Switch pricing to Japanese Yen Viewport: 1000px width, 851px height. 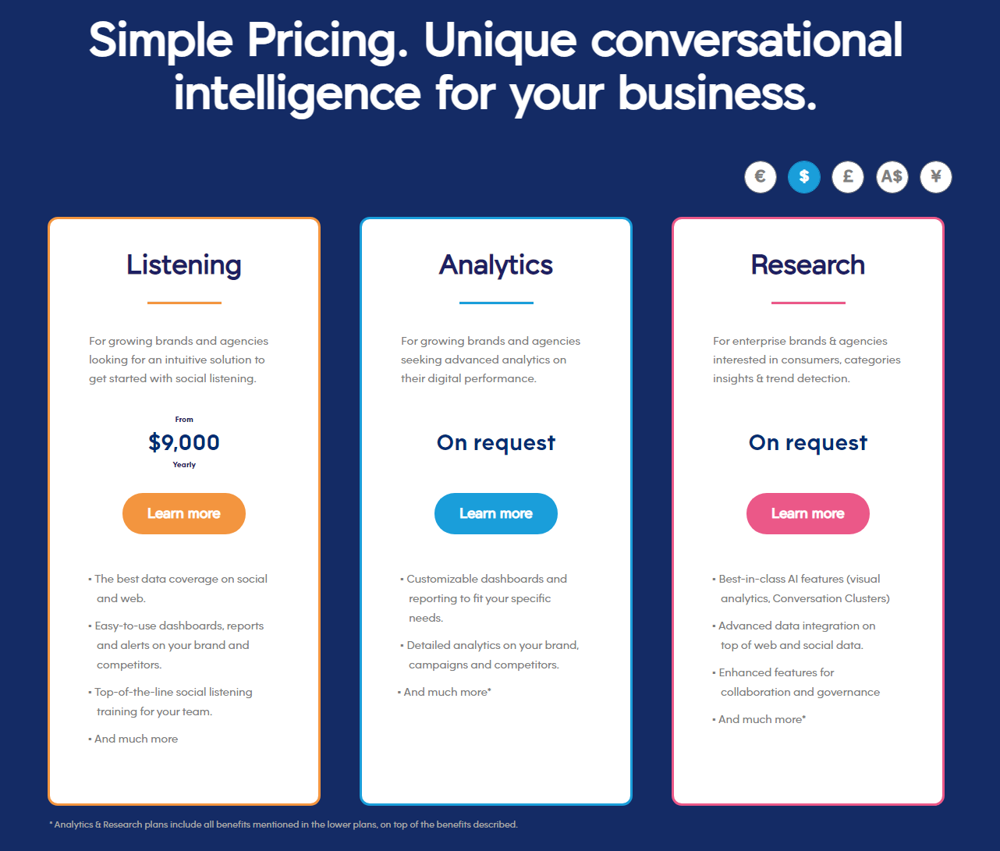pos(936,177)
